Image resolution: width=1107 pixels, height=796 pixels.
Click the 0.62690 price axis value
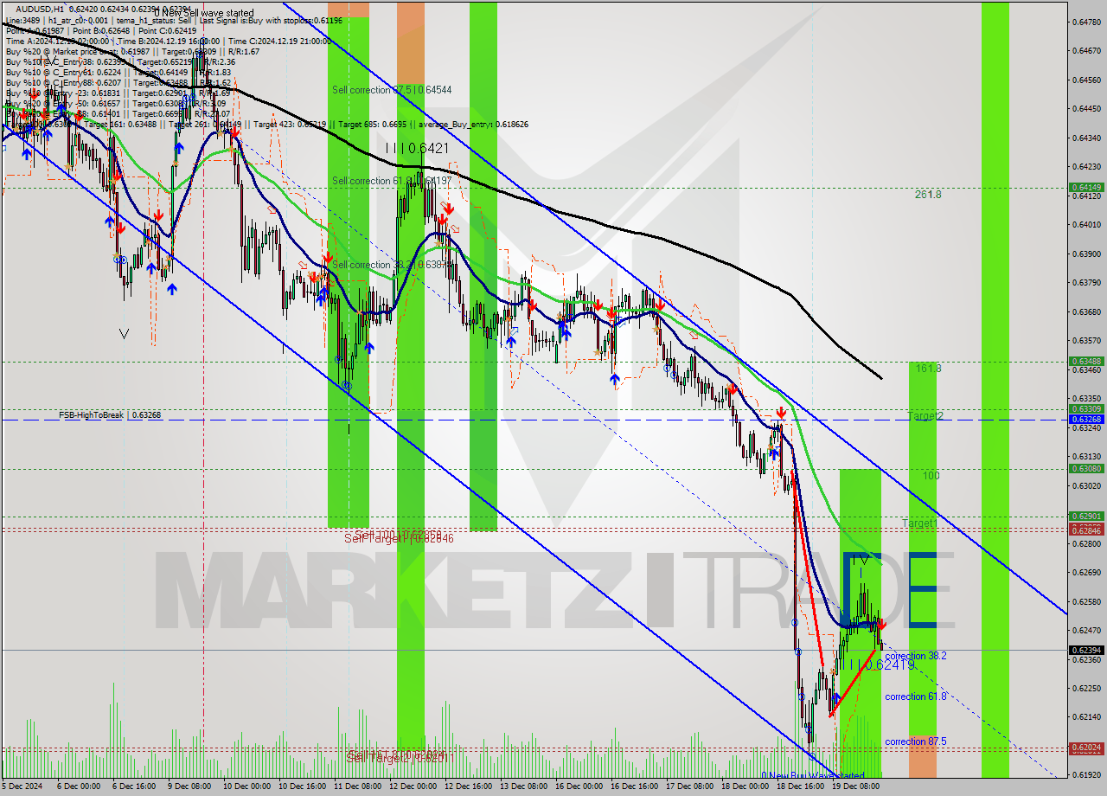(x=1086, y=572)
